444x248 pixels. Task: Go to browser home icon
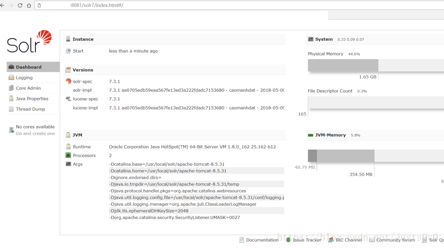[29, 5]
